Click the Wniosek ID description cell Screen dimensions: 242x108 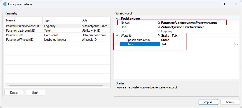pyautogui.click(x=95, y=40)
